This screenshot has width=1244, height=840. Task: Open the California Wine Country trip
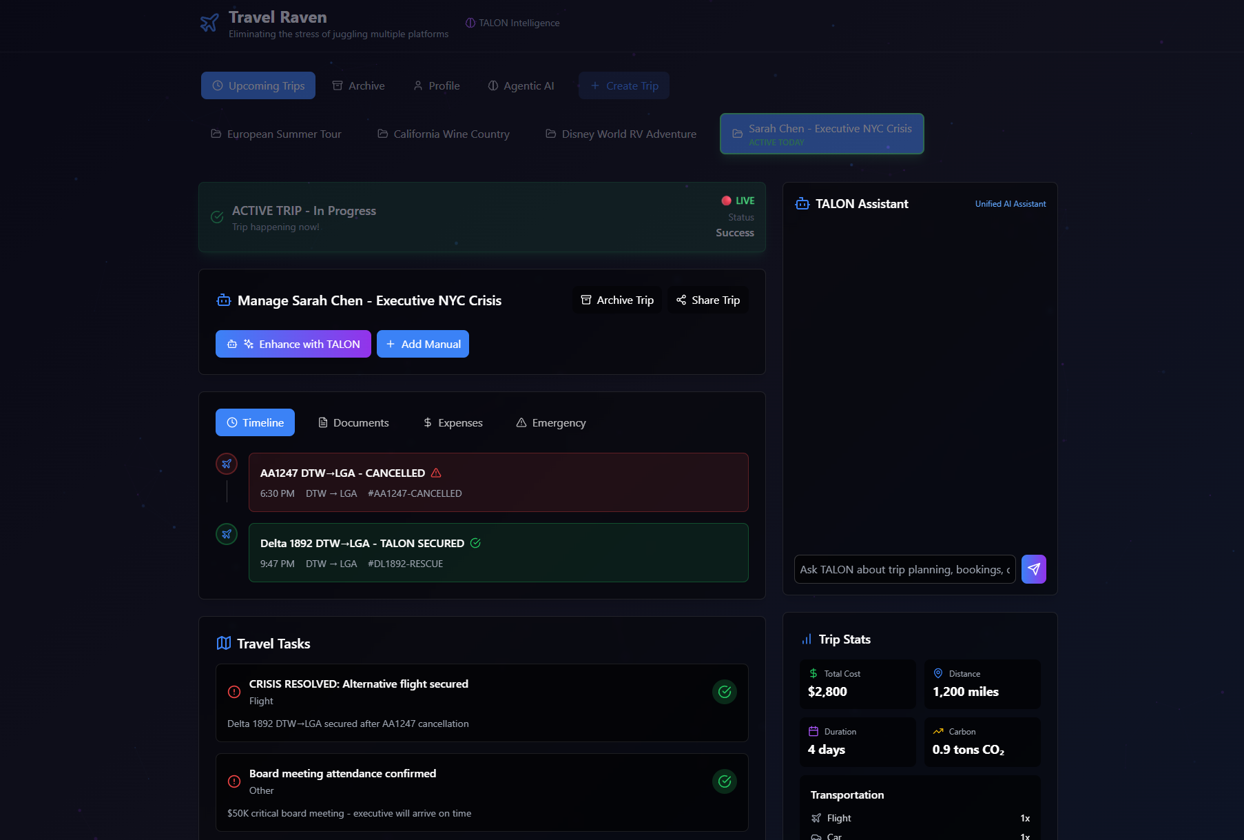444,134
